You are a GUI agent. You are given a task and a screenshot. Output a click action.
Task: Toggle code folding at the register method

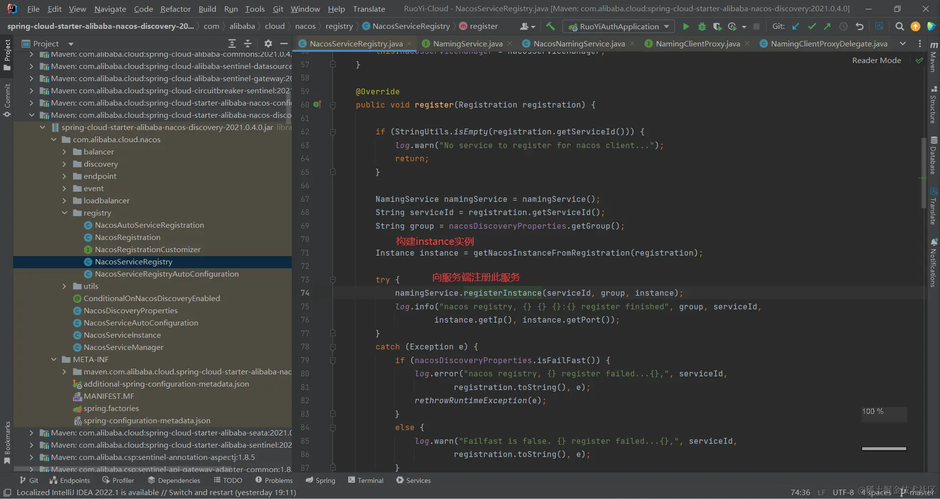pos(333,105)
